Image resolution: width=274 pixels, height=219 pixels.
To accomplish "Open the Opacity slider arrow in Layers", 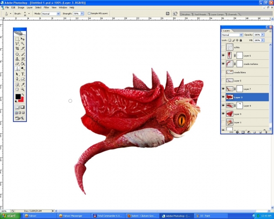I will click(263, 35).
